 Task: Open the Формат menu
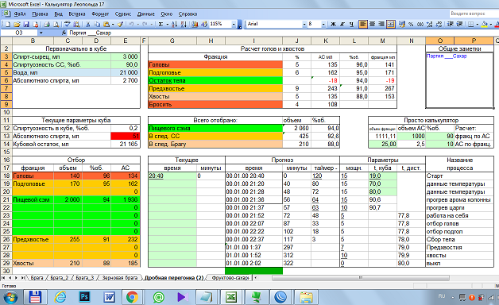point(100,14)
